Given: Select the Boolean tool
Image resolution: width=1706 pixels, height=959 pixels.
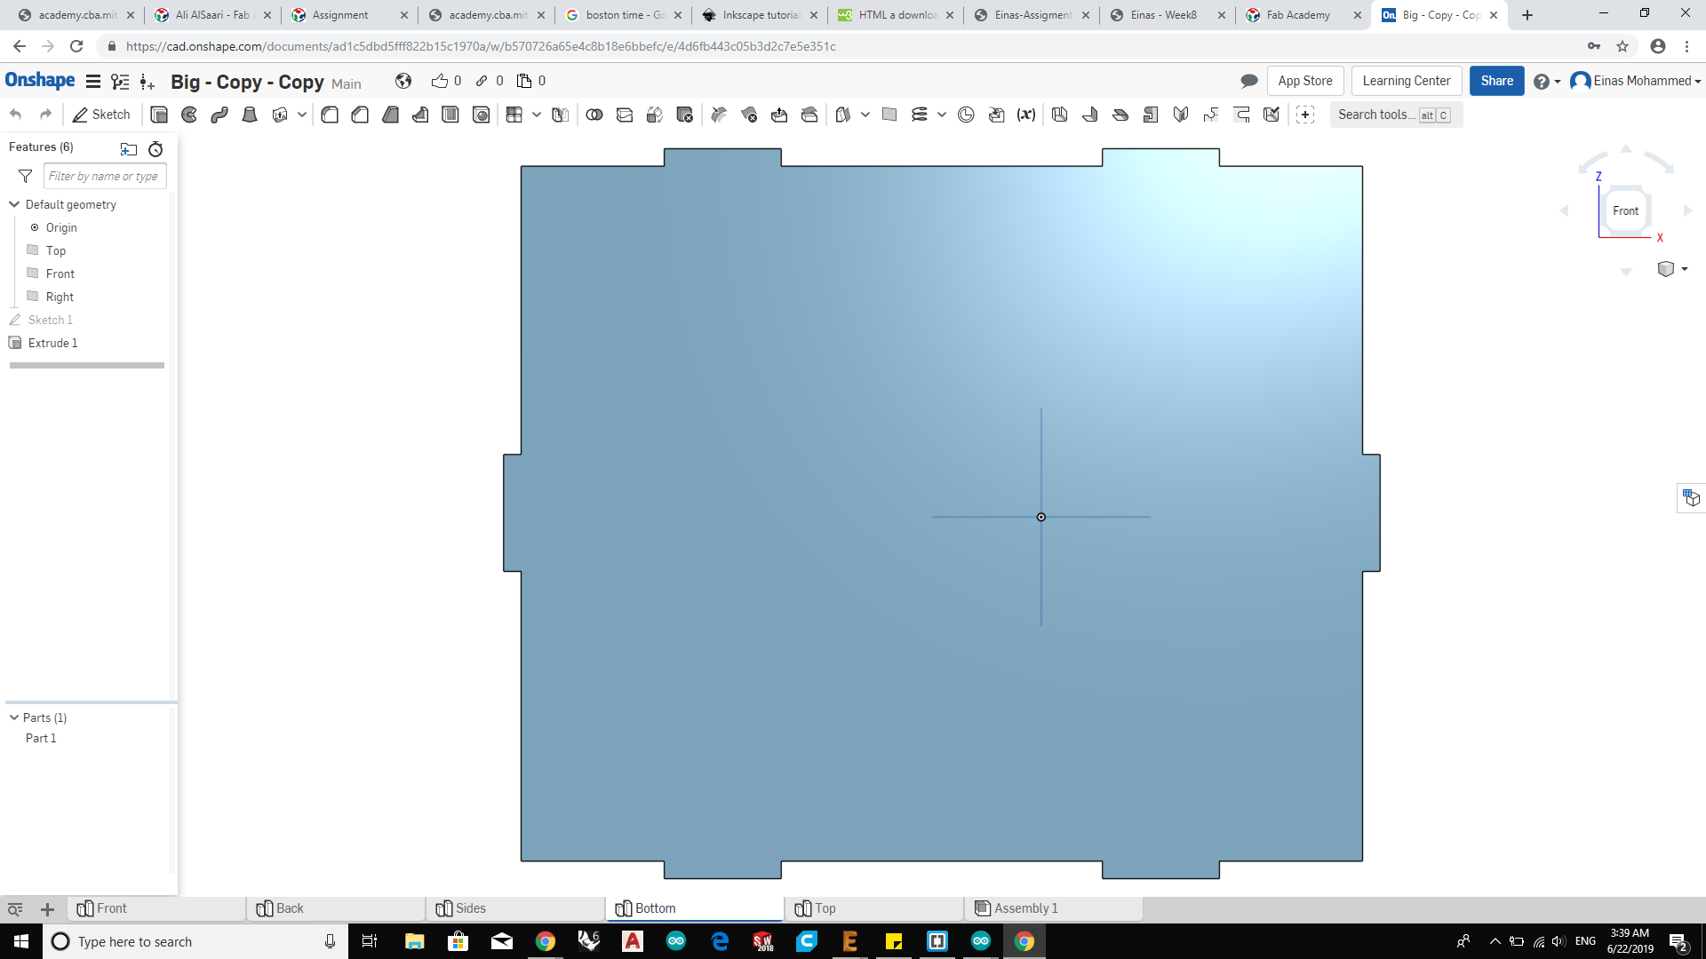Looking at the screenshot, I should (594, 115).
